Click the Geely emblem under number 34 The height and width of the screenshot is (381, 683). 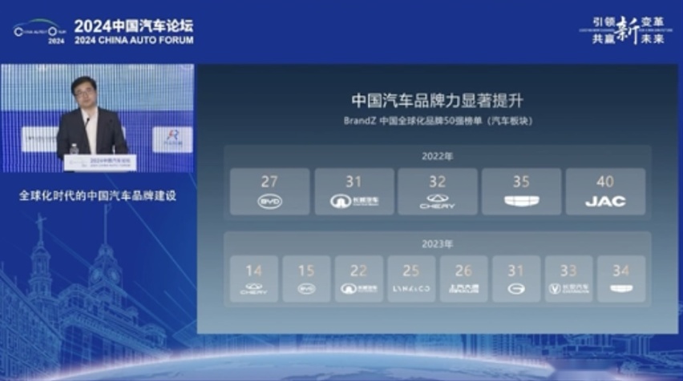621,288
